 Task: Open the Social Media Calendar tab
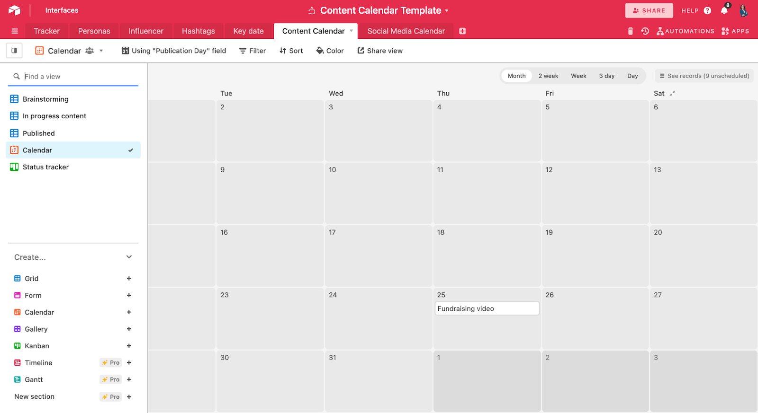pos(406,31)
